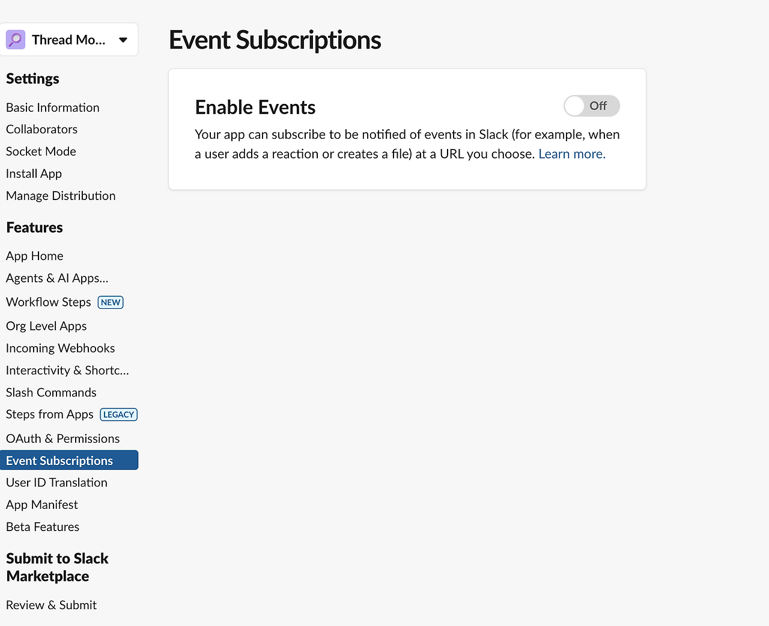Go to Beta Features
The width and height of the screenshot is (769, 626).
43,527
